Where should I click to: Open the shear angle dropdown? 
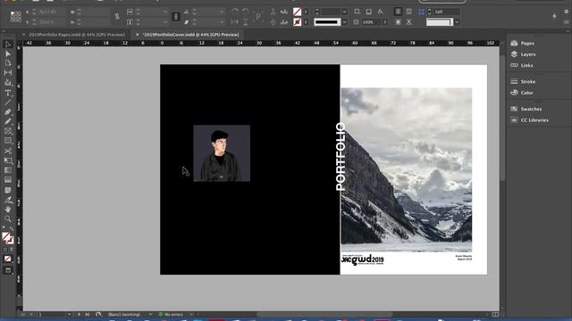pos(222,22)
